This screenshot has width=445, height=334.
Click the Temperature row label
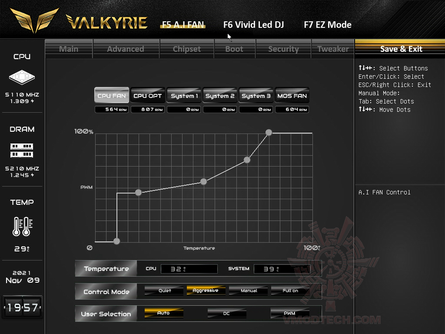[x=106, y=269]
